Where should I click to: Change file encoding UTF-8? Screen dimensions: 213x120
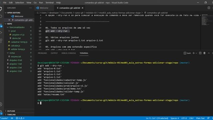click(x=184, y=118)
